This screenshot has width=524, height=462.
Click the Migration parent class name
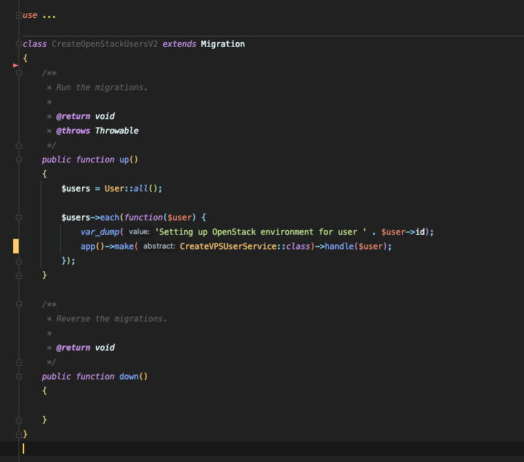222,44
